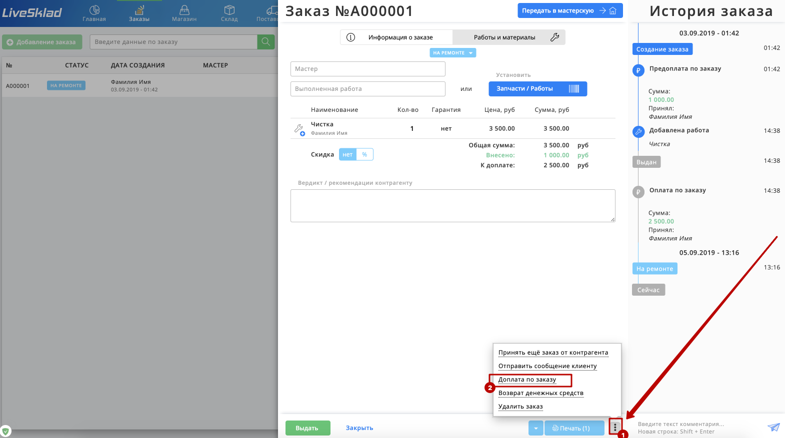
Task: Expand the arrow dropdown beside Печать
Action: (x=535, y=428)
